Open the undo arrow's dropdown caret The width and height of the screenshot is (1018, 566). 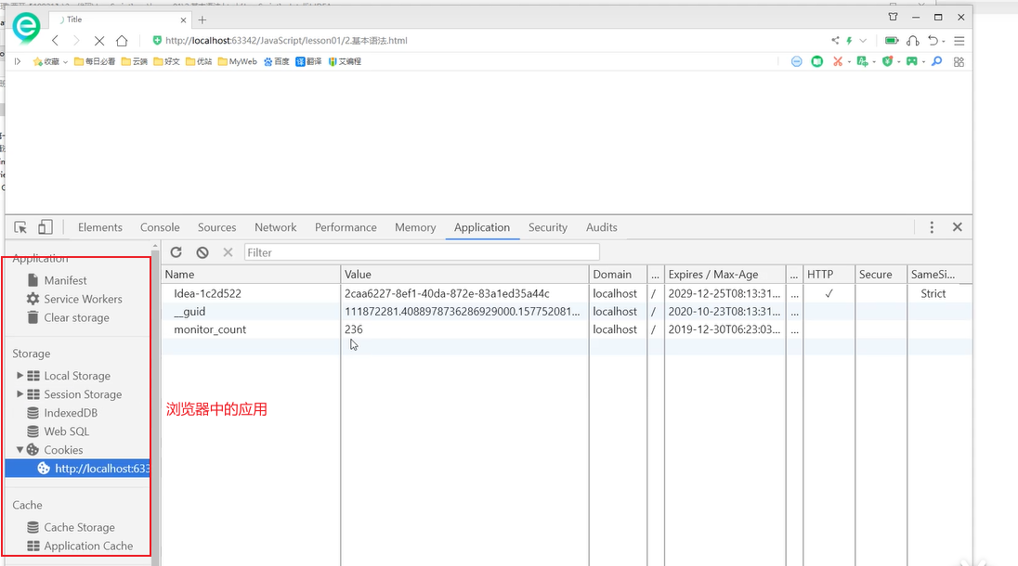[x=944, y=42]
